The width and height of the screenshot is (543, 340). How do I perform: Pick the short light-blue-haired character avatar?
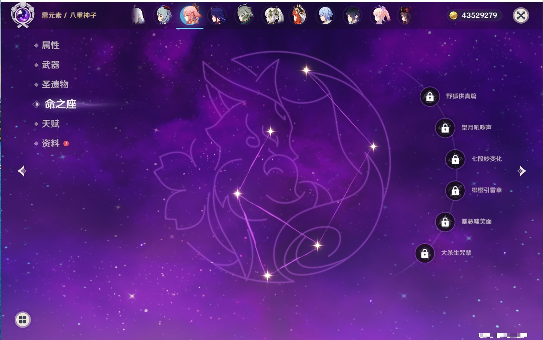point(325,15)
